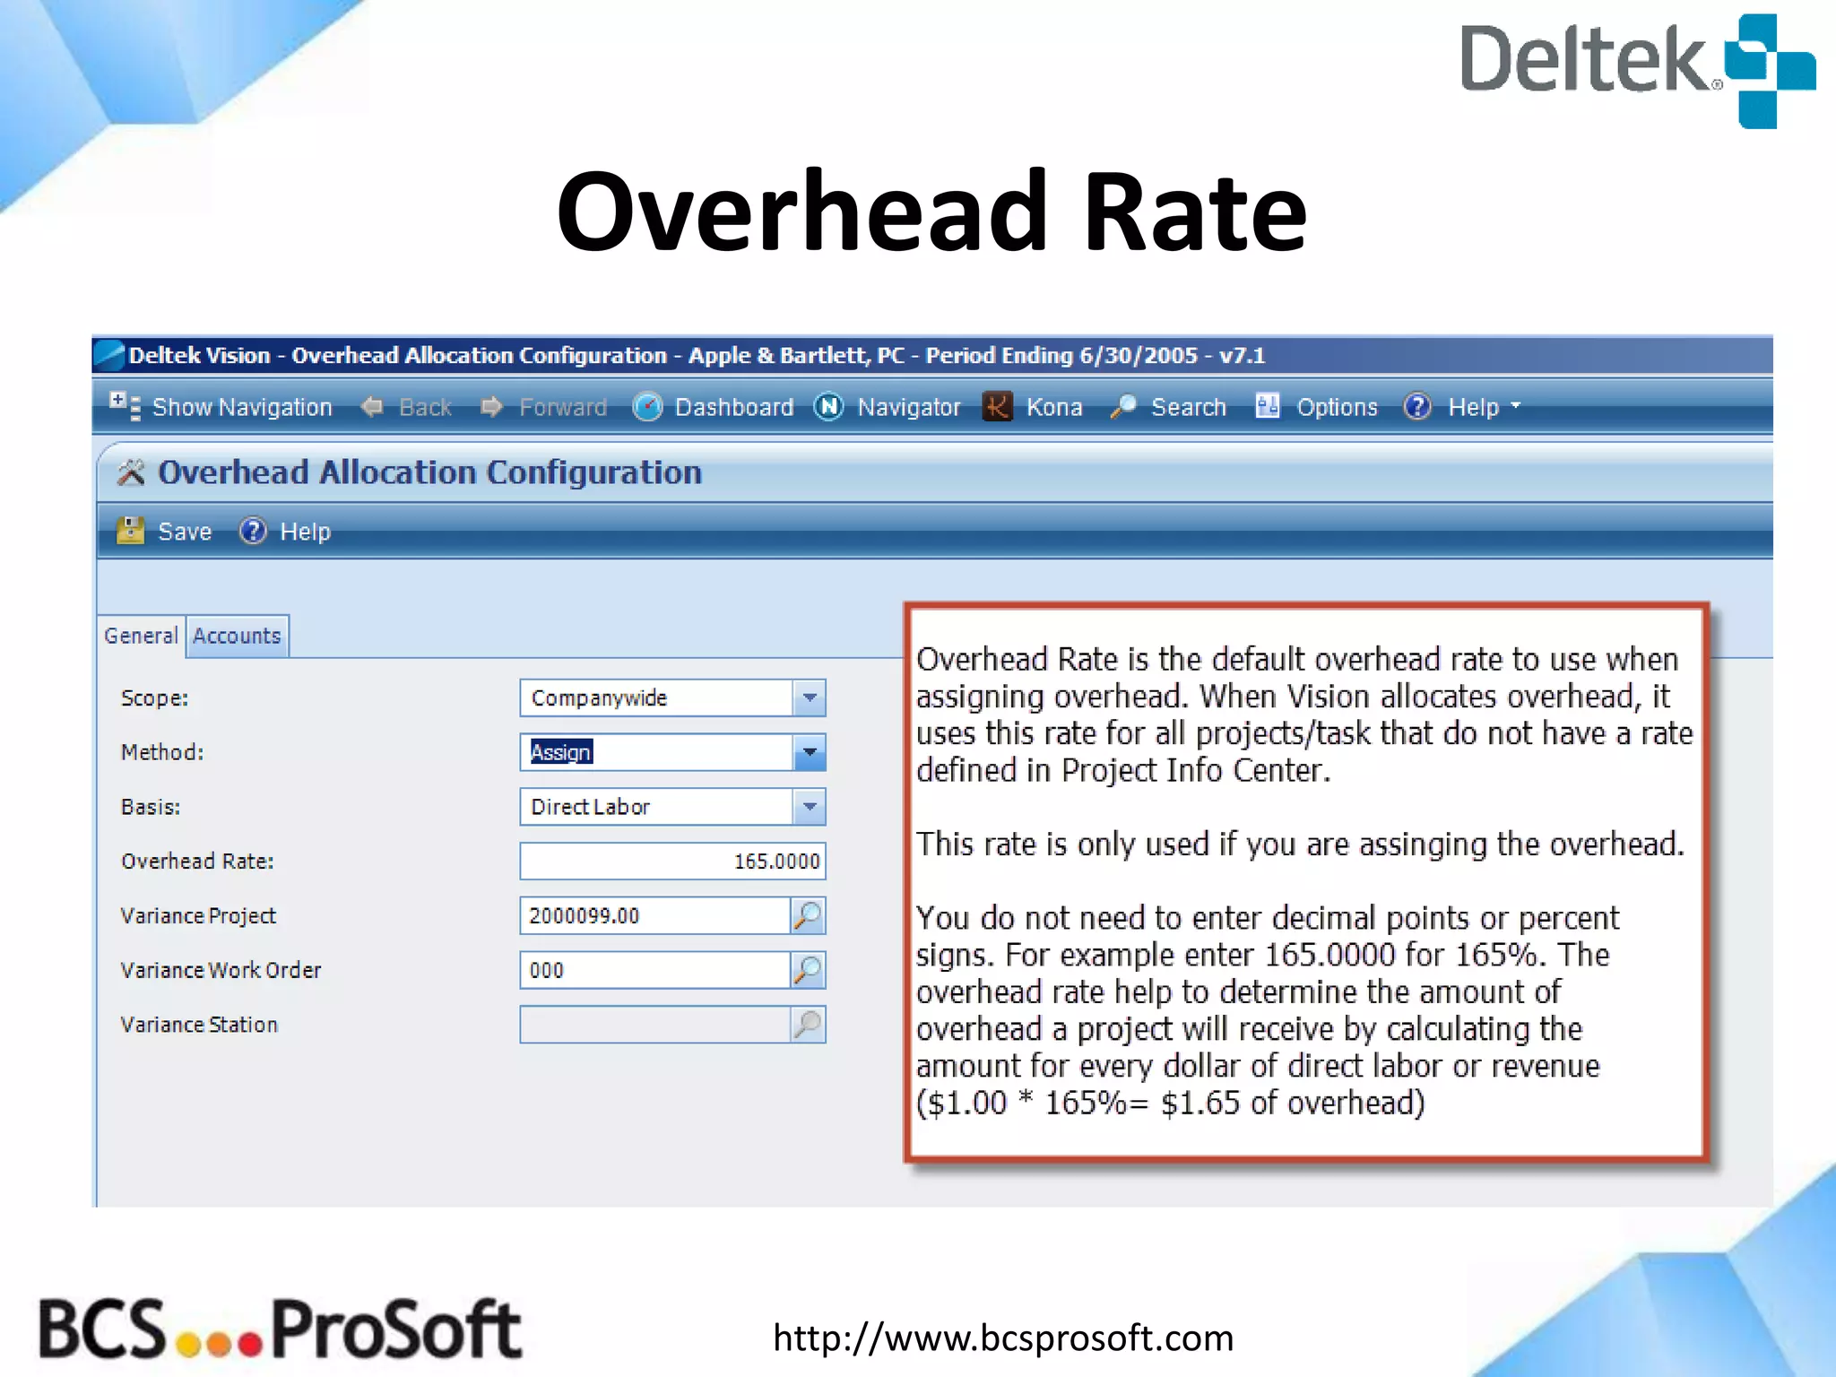Switch to the Accounts tab
This screenshot has height=1377, width=1836.
click(x=237, y=636)
